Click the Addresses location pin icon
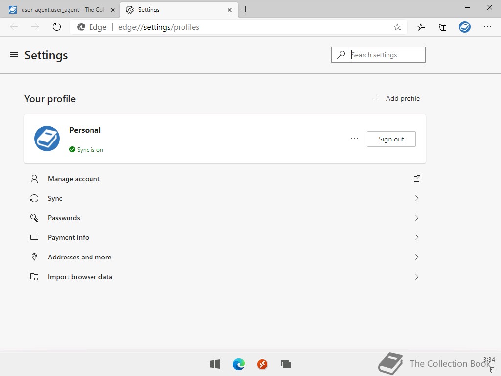This screenshot has height=376, width=501. (34, 257)
